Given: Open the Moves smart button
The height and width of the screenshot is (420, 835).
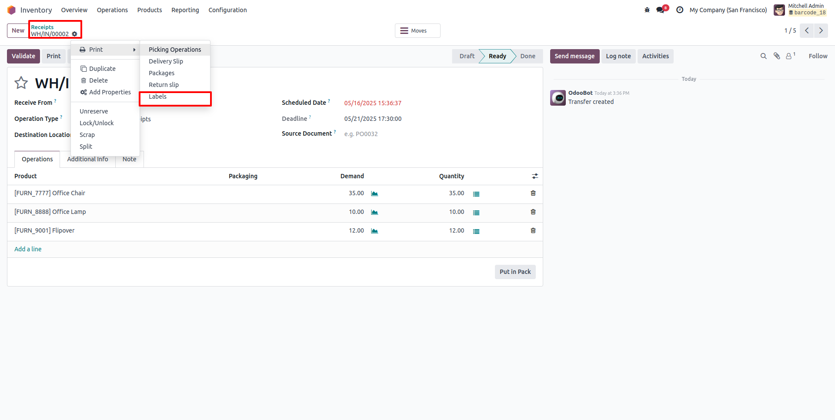Looking at the screenshot, I should [x=417, y=30].
